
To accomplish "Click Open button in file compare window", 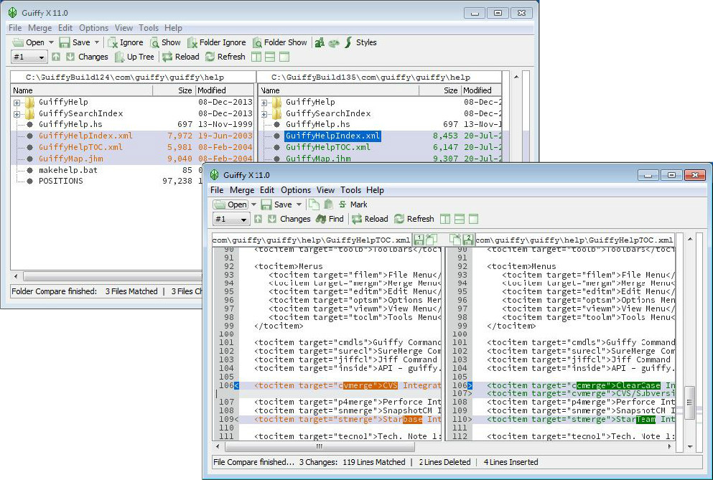I will coord(230,204).
